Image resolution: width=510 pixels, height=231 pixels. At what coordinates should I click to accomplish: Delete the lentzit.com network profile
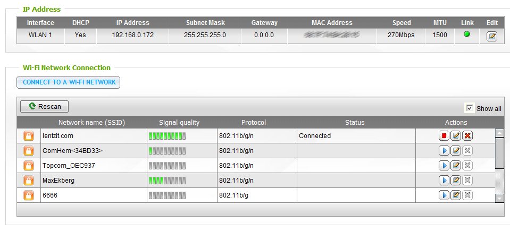click(x=467, y=136)
